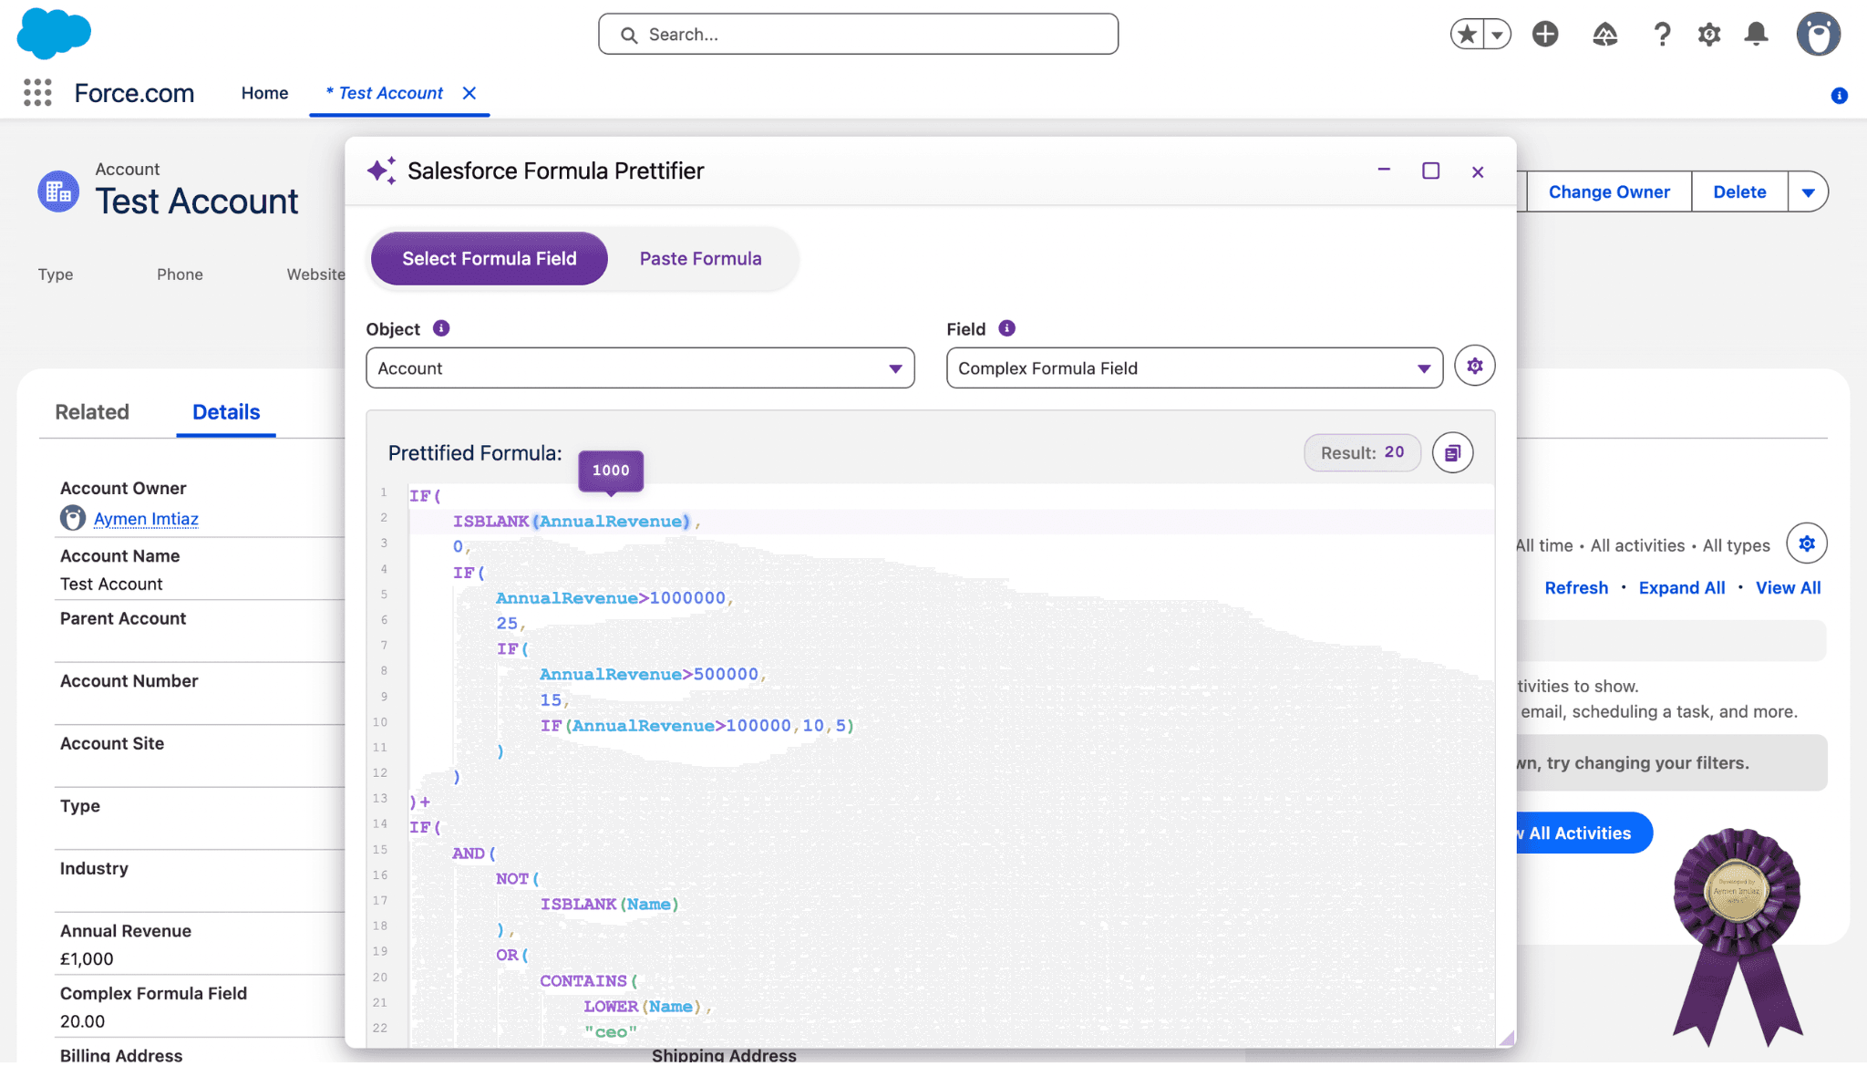Open the Favorites star icon

pos(1467,35)
